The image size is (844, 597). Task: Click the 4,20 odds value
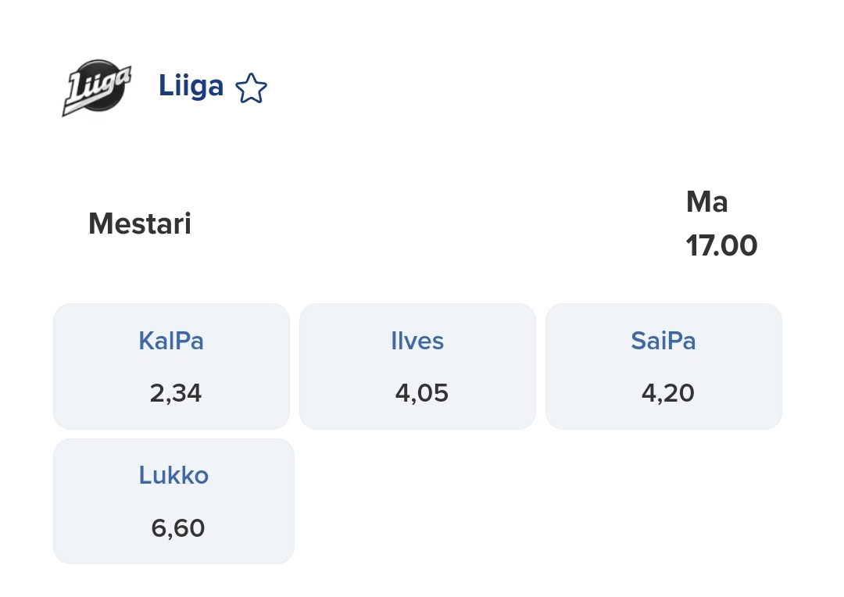pos(668,393)
